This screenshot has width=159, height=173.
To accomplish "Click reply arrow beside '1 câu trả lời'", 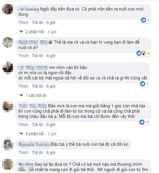I will pos(21,95).
